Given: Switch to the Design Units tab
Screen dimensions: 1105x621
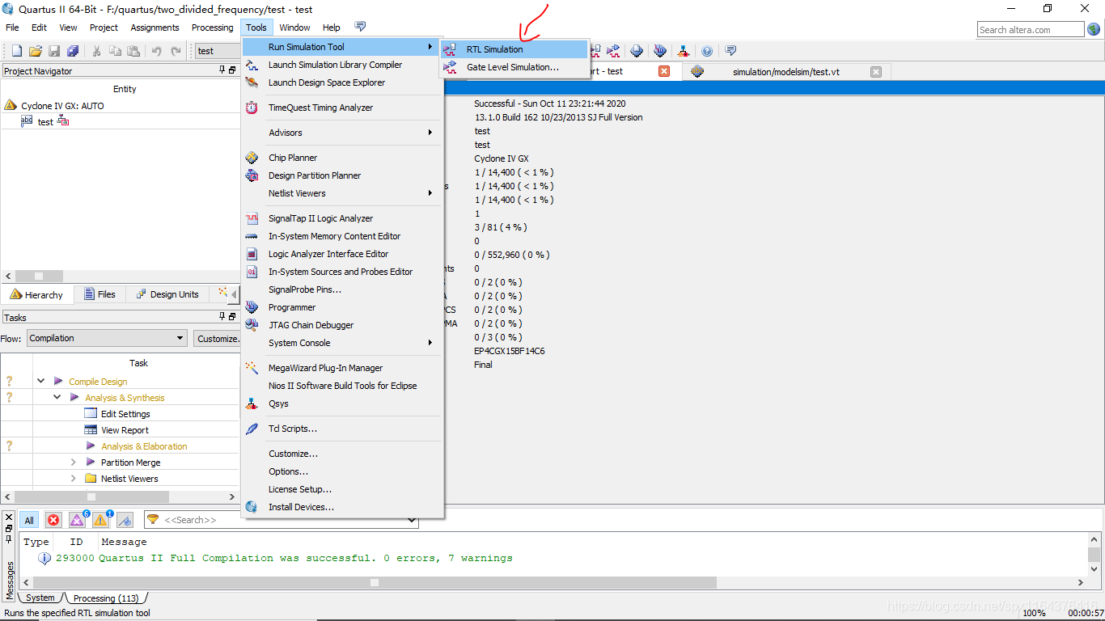Looking at the screenshot, I should [x=167, y=294].
